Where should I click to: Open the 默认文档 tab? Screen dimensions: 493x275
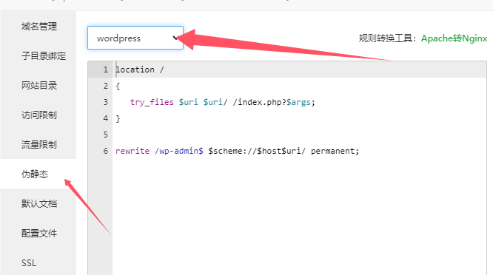coord(38,203)
